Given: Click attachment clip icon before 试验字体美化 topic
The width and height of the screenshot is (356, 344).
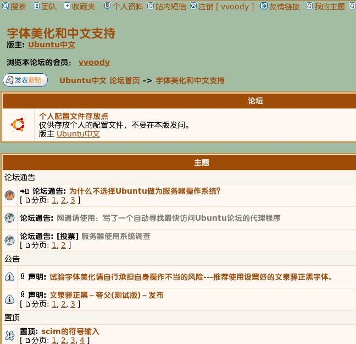Looking at the screenshot, I should 23,276.
